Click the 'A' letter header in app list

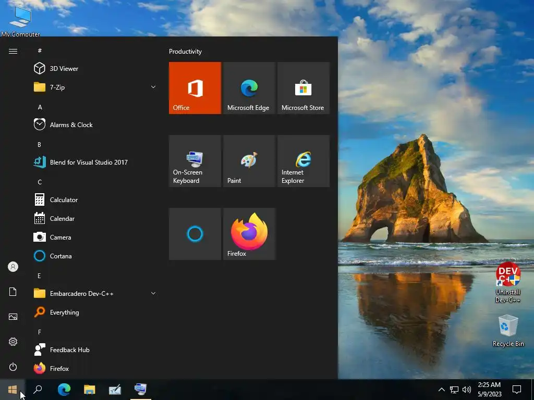click(40, 107)
